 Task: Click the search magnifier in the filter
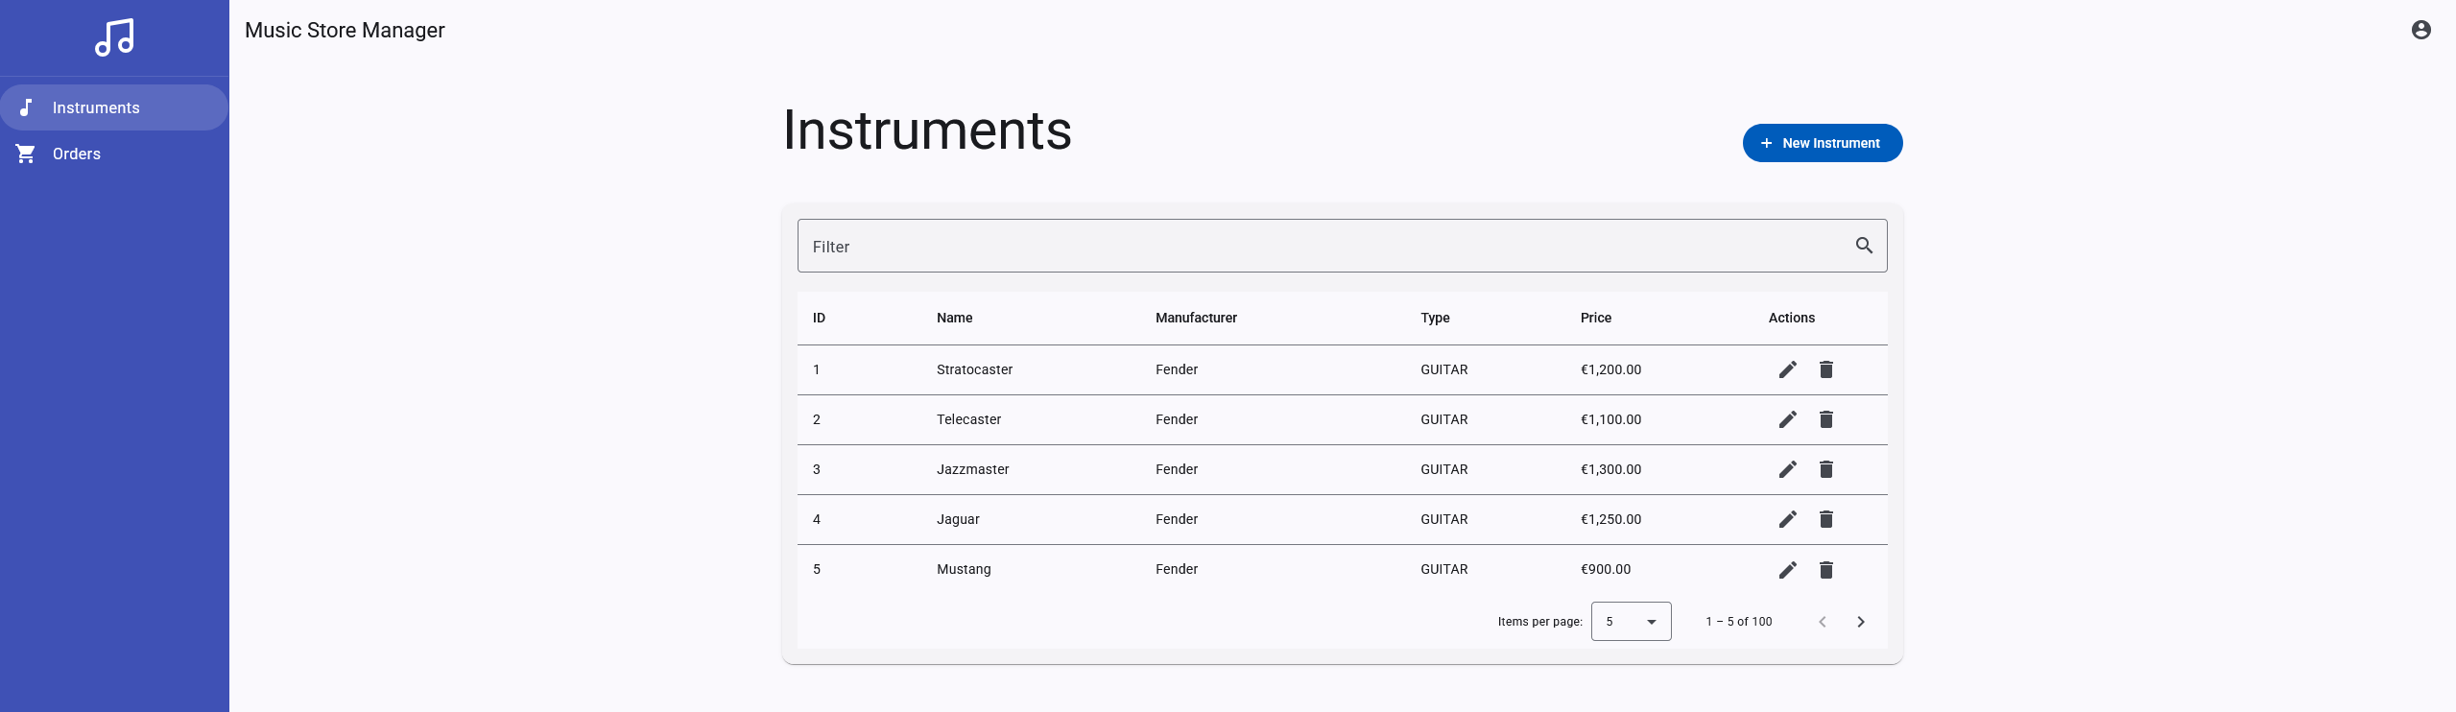pos(1864,246)
